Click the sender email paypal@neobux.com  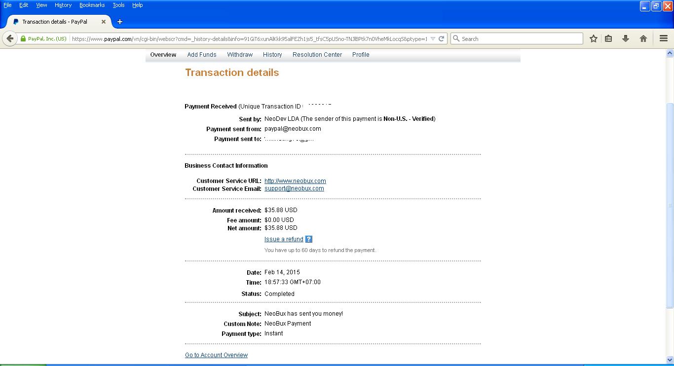[293, 129]
